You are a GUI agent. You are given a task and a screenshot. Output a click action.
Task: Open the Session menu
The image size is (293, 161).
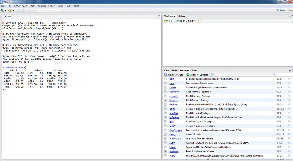pyautogui.click(x=42, y=6)
